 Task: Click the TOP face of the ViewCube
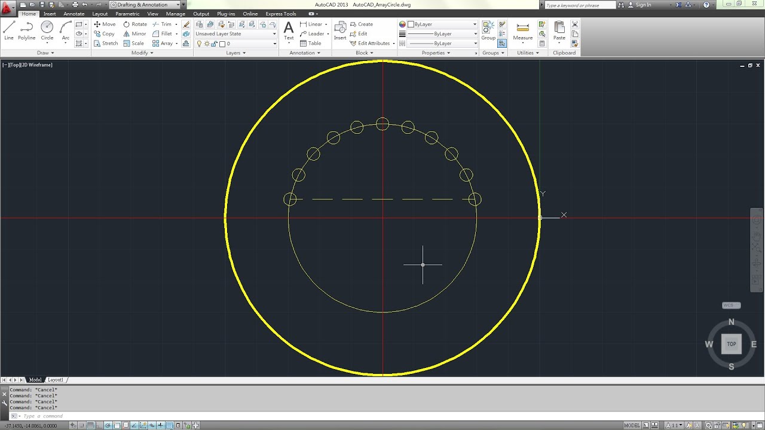731,344
